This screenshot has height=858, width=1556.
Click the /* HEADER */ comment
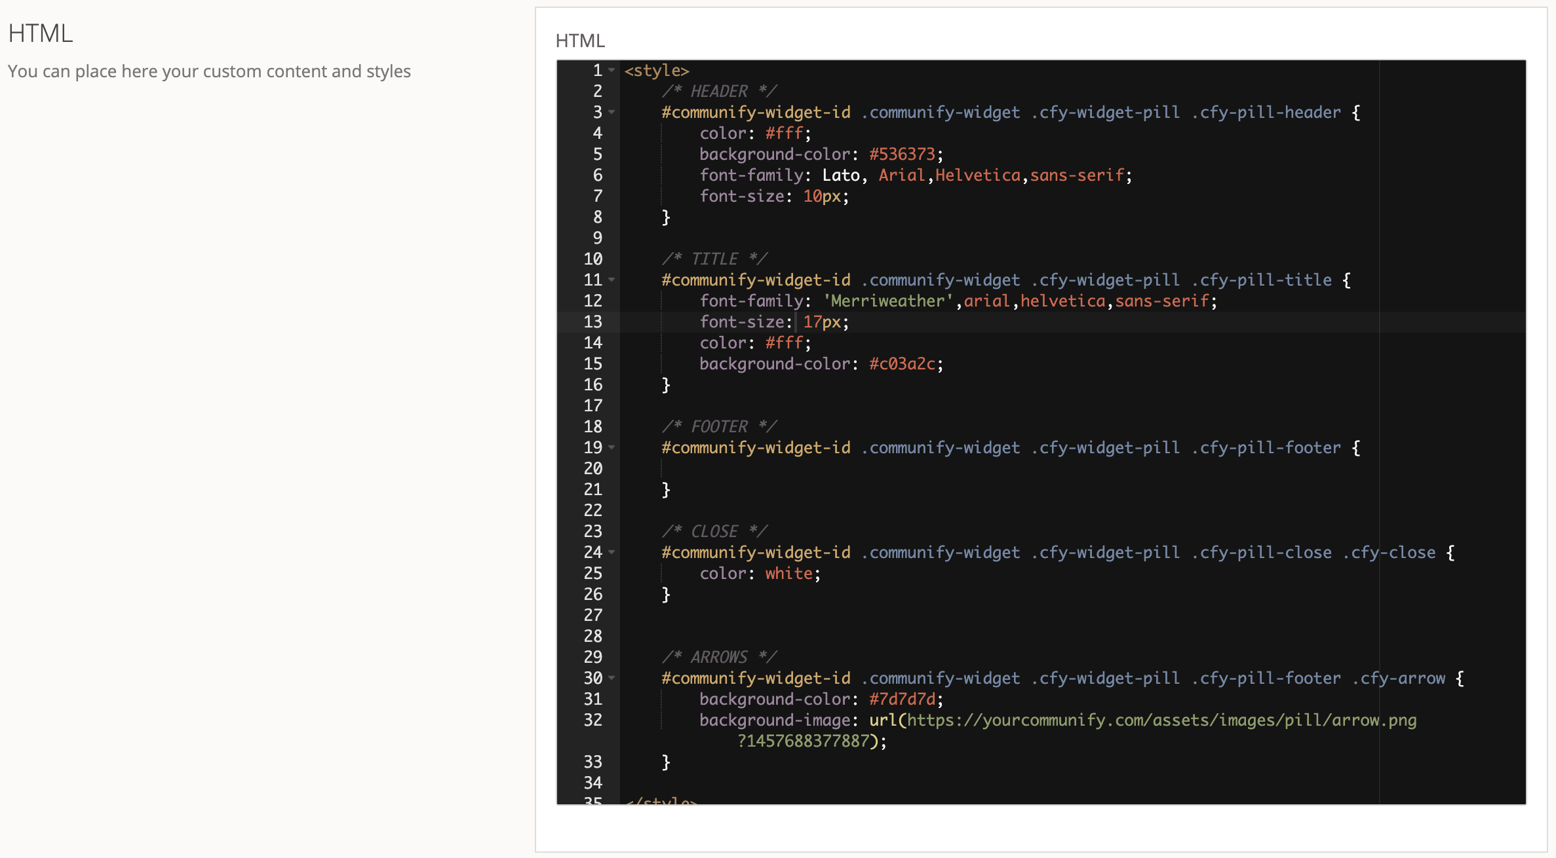coord(719,91)
